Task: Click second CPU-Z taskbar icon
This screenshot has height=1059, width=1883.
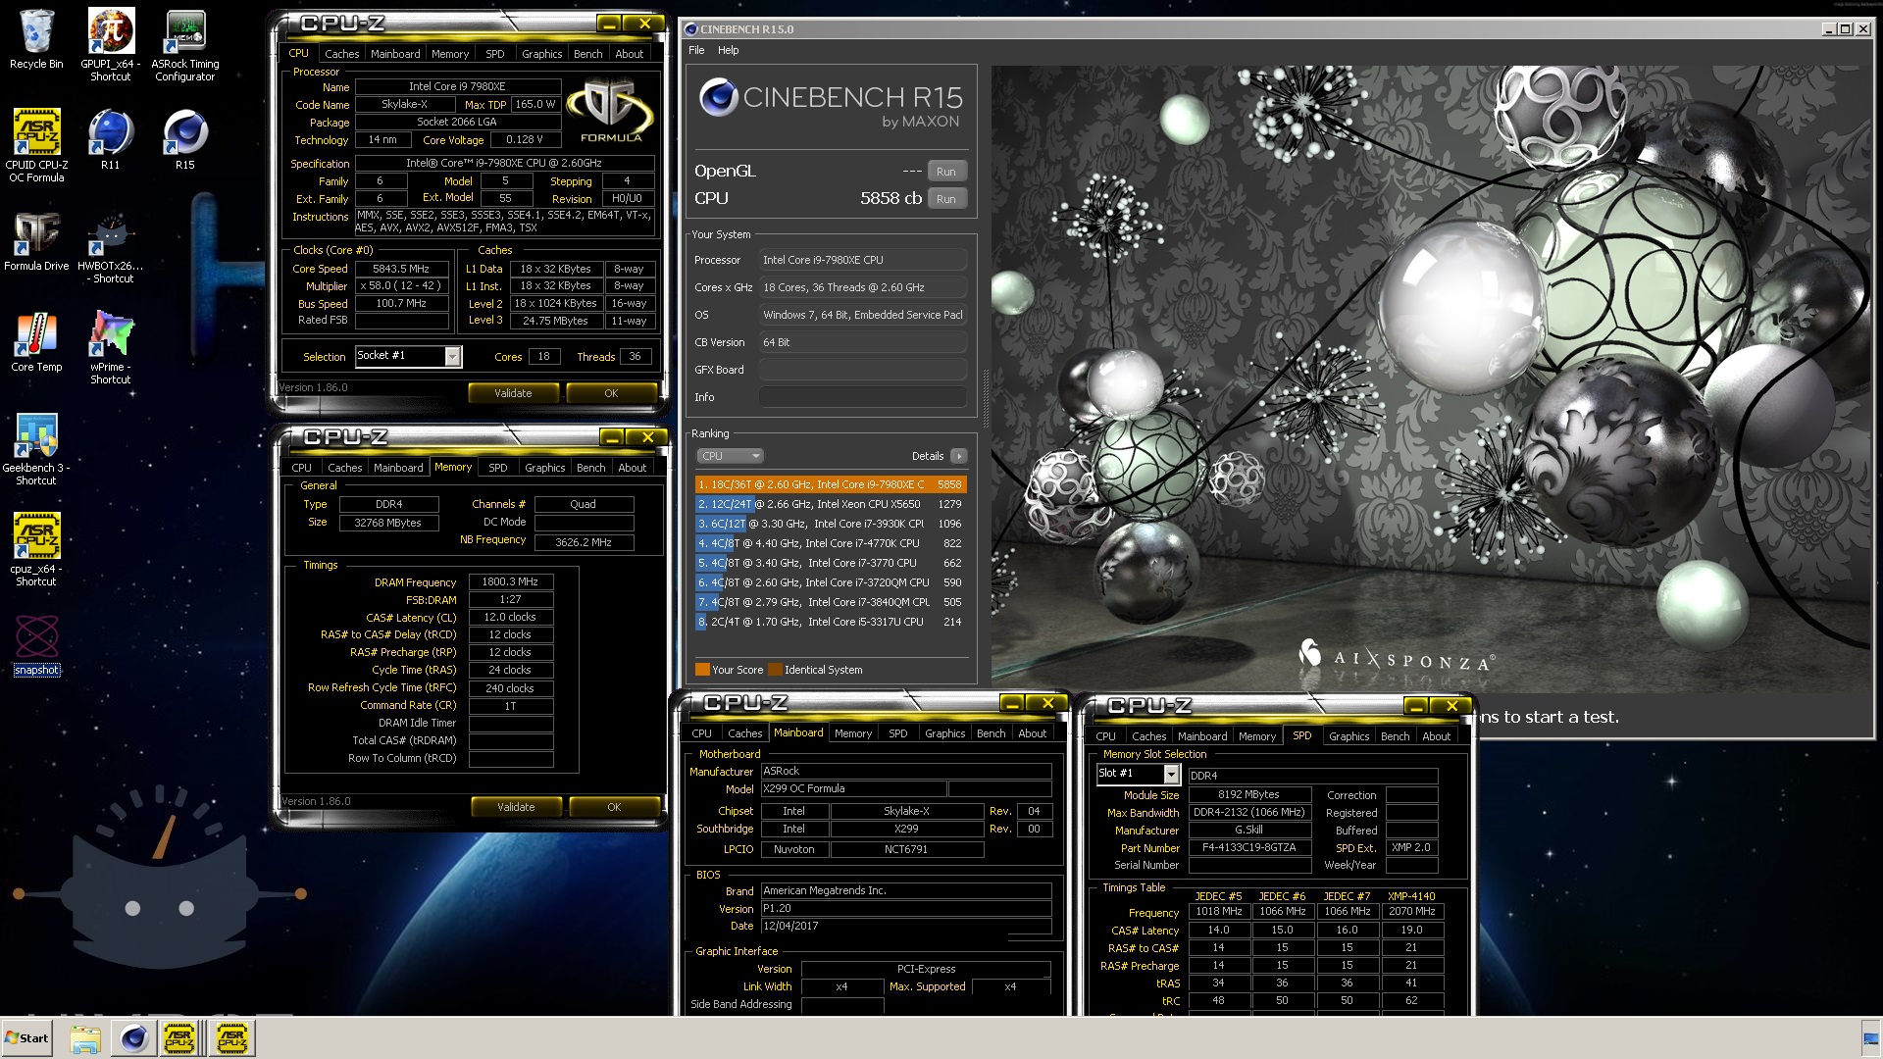Action: 232,1038
